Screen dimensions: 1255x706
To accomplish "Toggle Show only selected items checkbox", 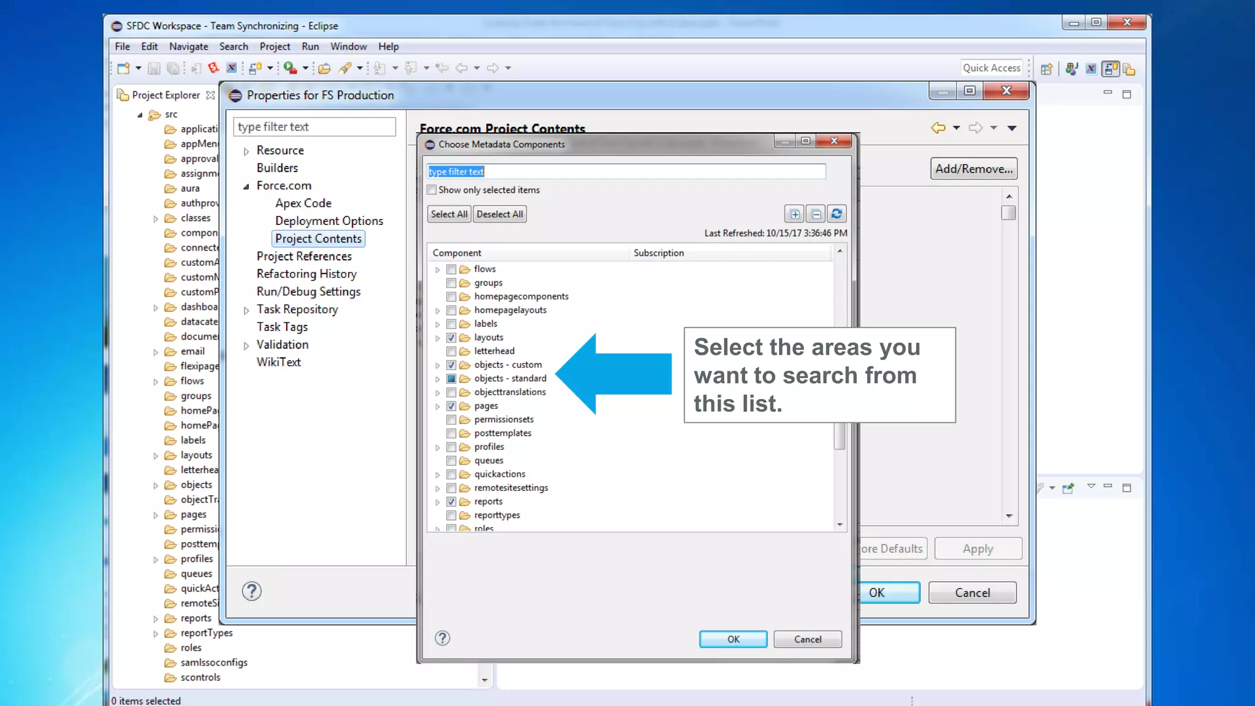I will coord(432,190).
